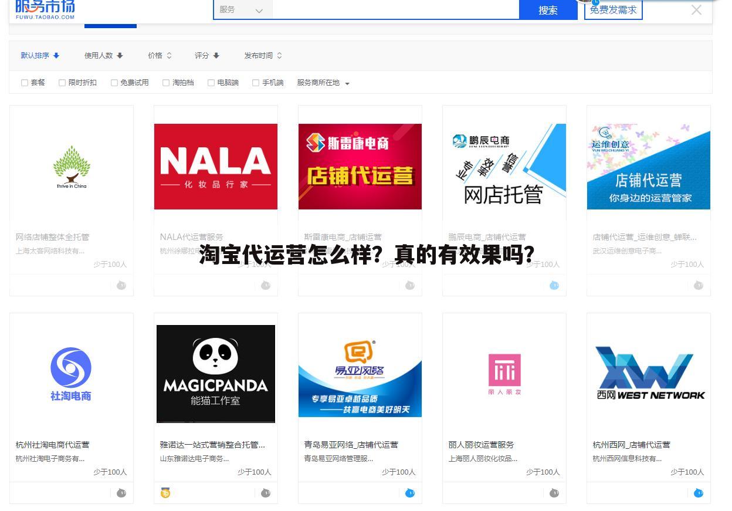This screenshot has width=732, height=511.
Task: Check the 免费试用 filter checkbox
Action: (114, 83)
